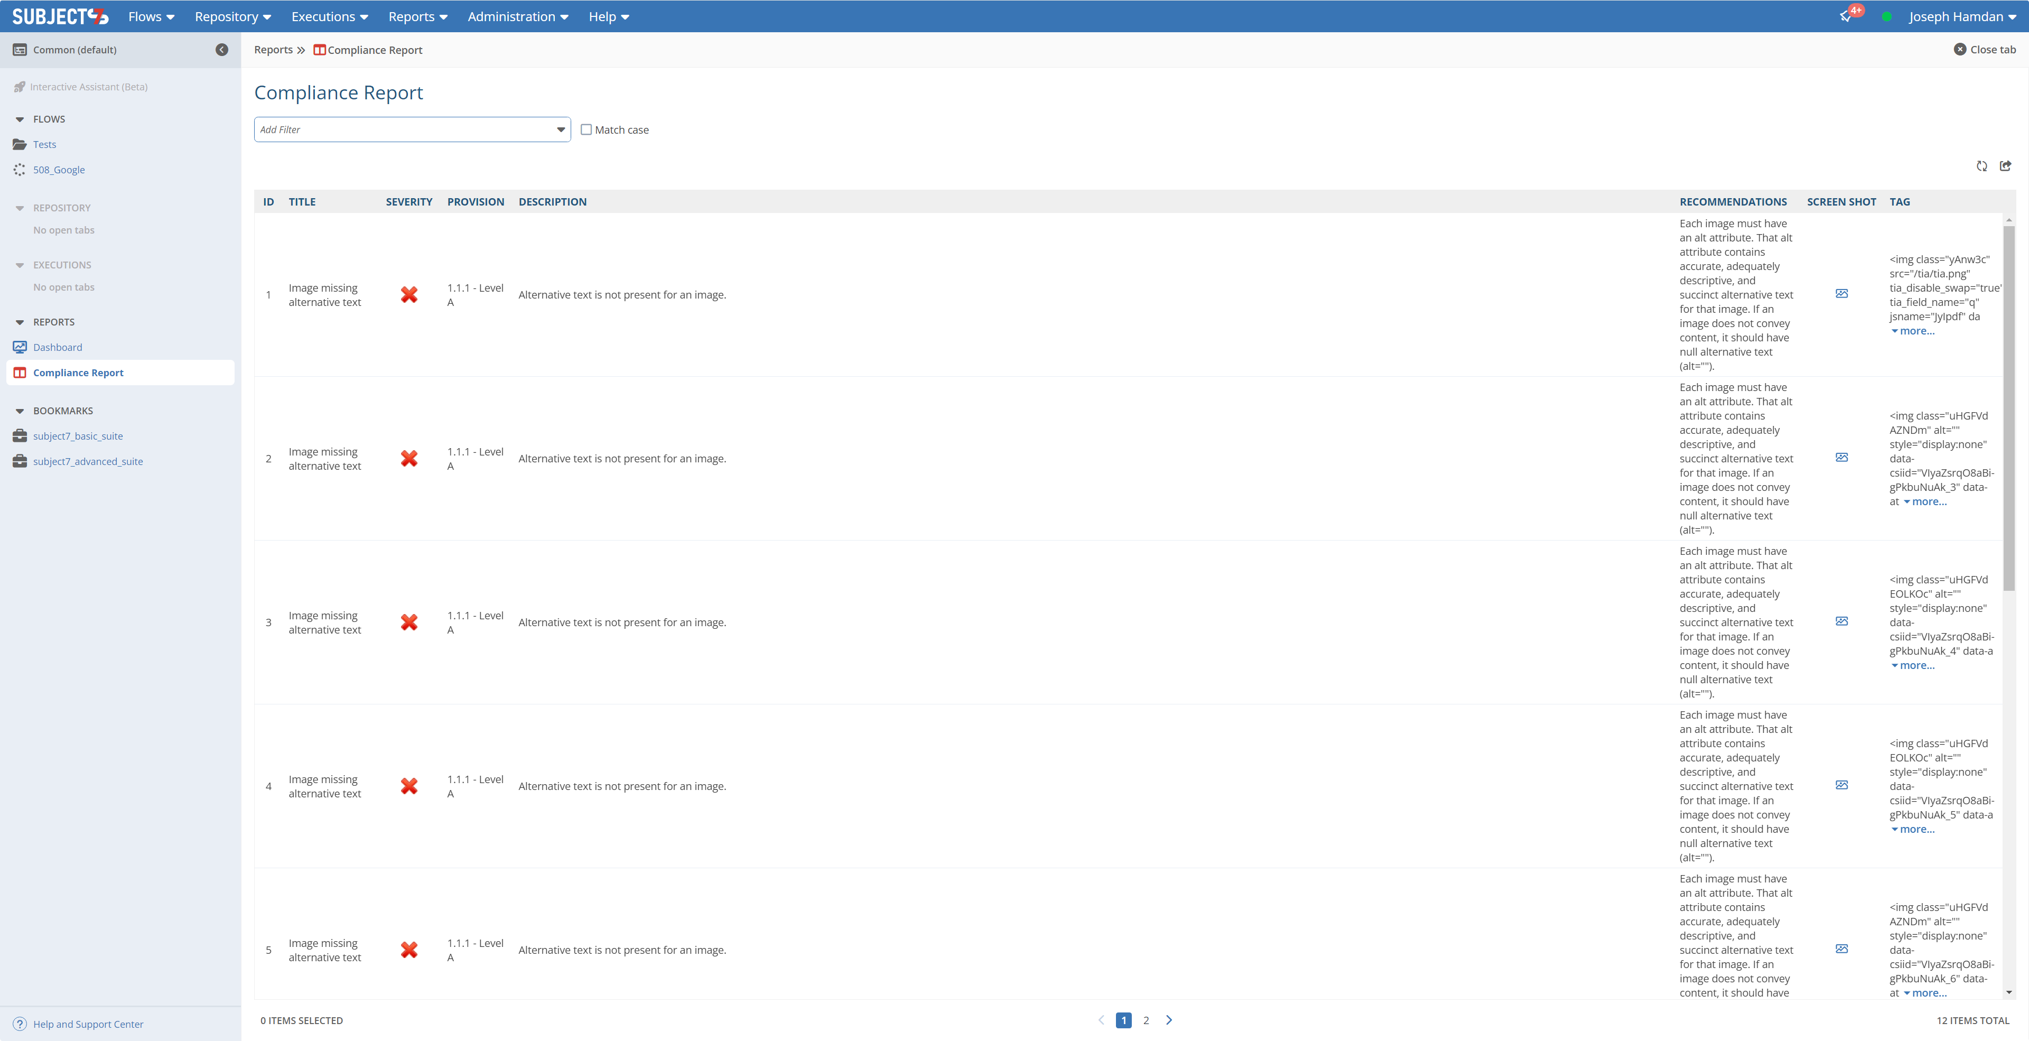
Task: Open screenshot icon for row 1
Action: 1841,294
